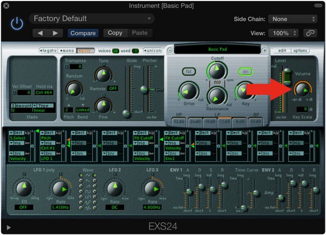
Task: Click the link chain icon button
Action: click(310, 33)
